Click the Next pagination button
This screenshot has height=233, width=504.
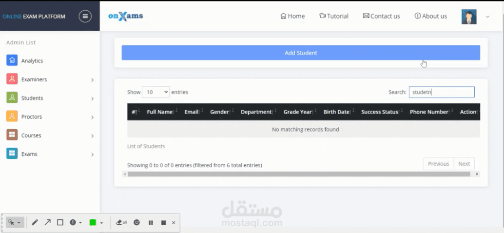(x=464, y=164)
